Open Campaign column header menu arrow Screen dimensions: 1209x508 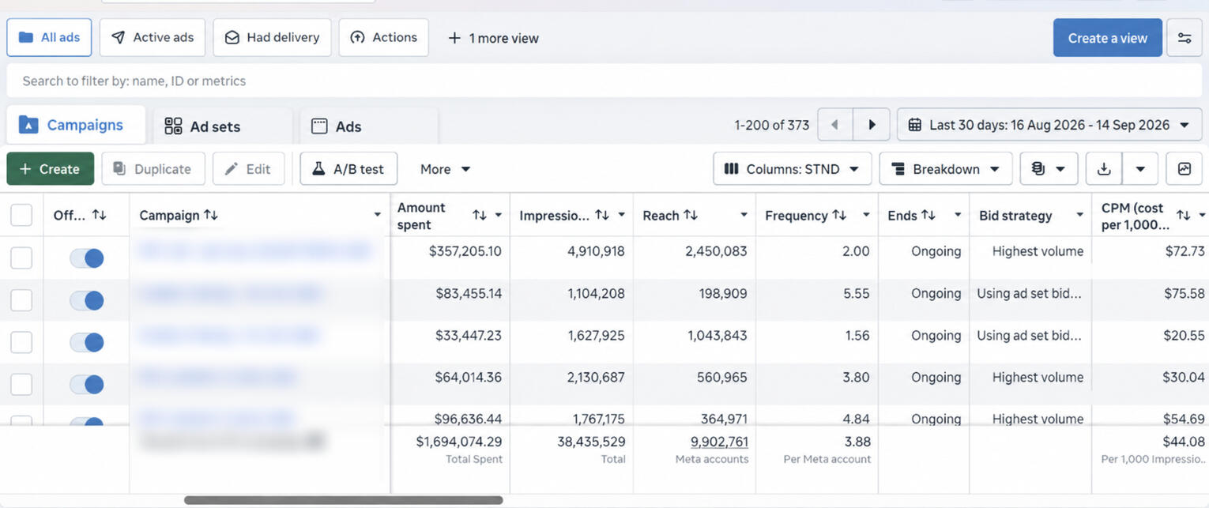377,215
